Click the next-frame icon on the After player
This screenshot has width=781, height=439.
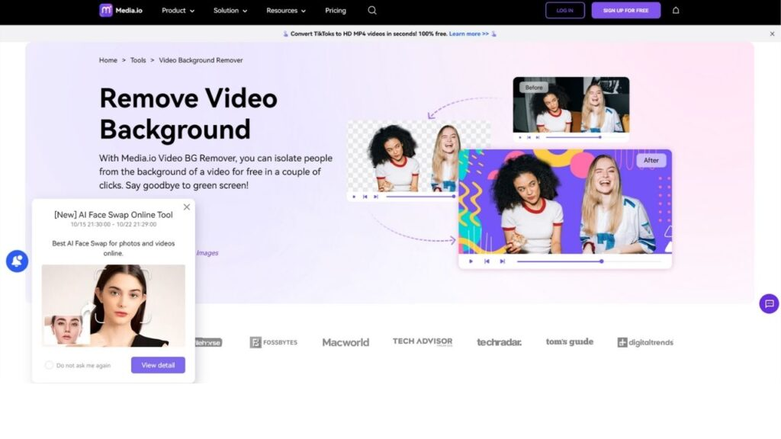point(503,261)
